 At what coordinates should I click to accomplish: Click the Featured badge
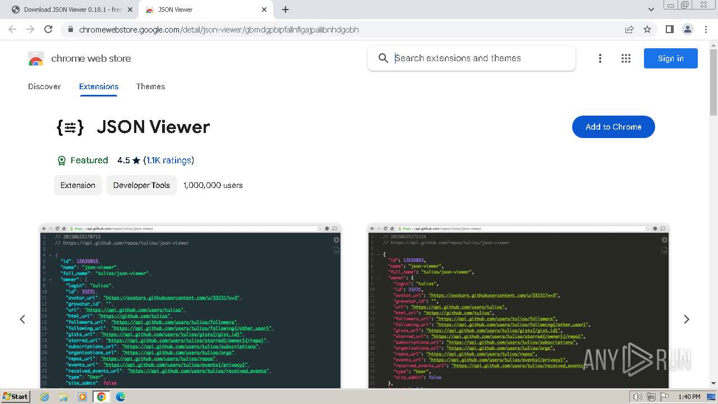point(82,160)
